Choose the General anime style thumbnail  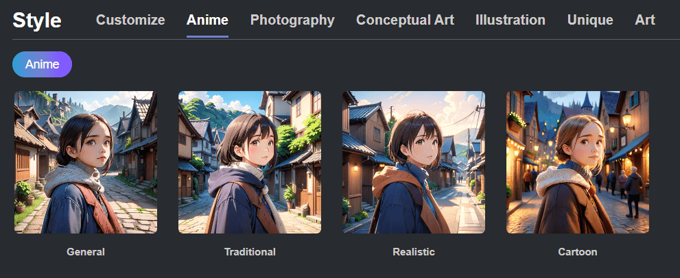coord(86,162)
